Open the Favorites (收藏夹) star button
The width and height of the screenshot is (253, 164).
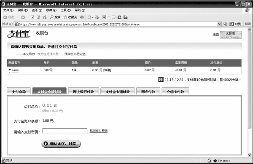70,17
